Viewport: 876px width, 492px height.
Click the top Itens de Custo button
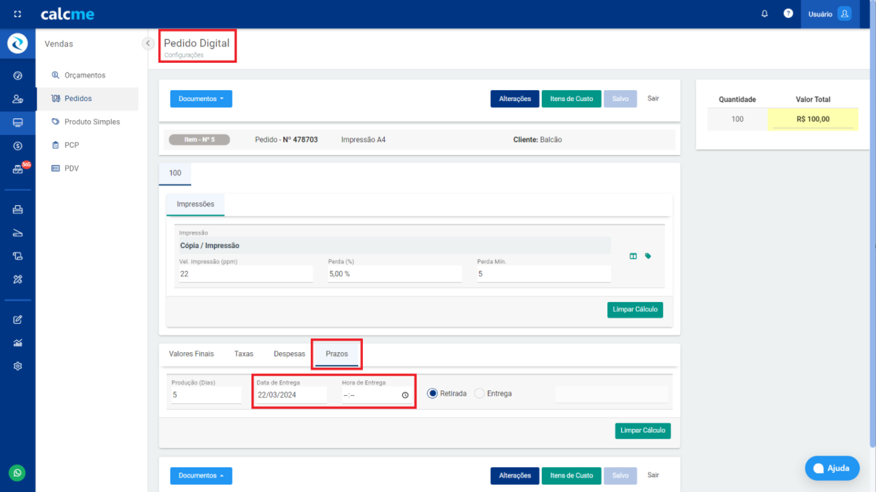pyautogui.click(x=571, y=99)
